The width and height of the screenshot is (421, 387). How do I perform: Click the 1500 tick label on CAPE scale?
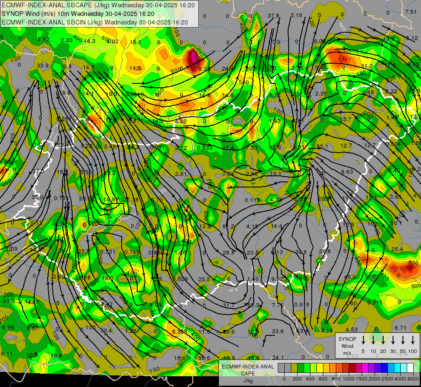(362, 379)
